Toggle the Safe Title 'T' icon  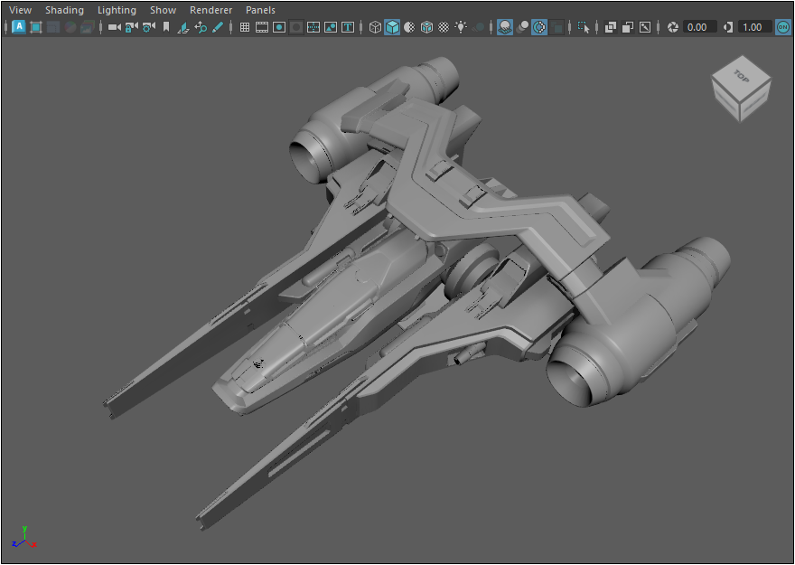(x=348, y=27)
